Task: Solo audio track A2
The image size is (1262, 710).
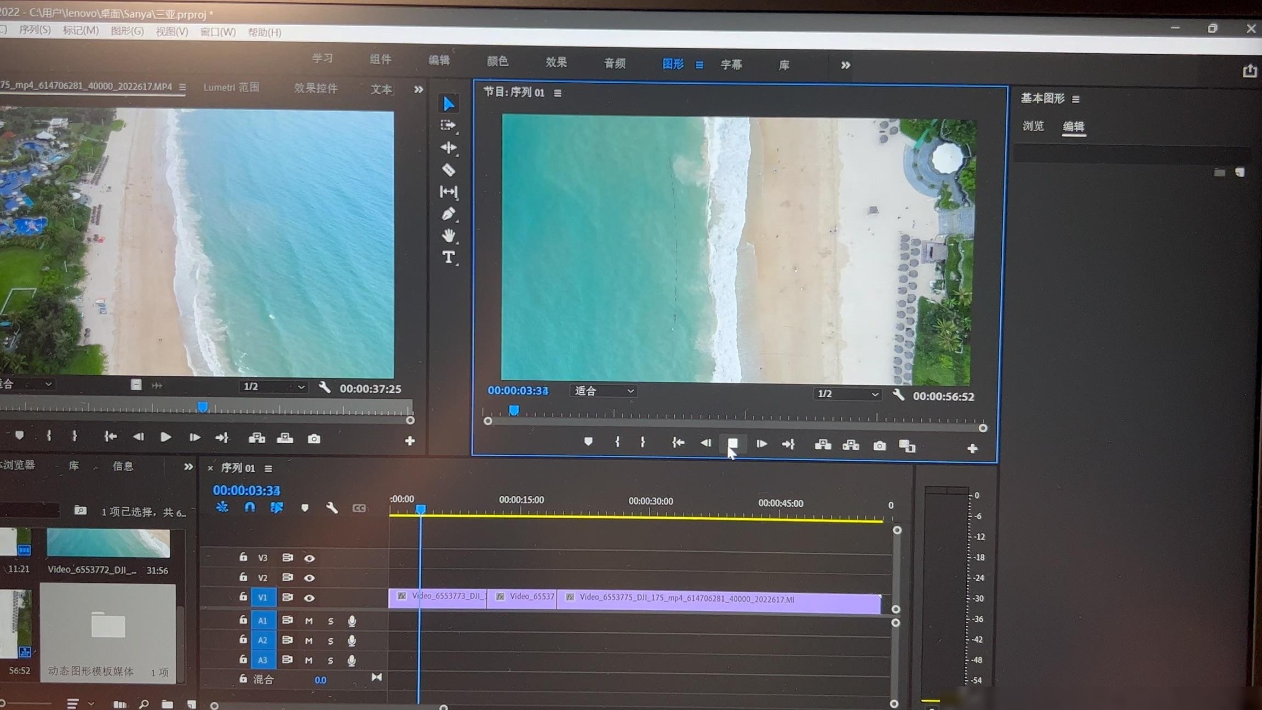Action: point(330,640)
